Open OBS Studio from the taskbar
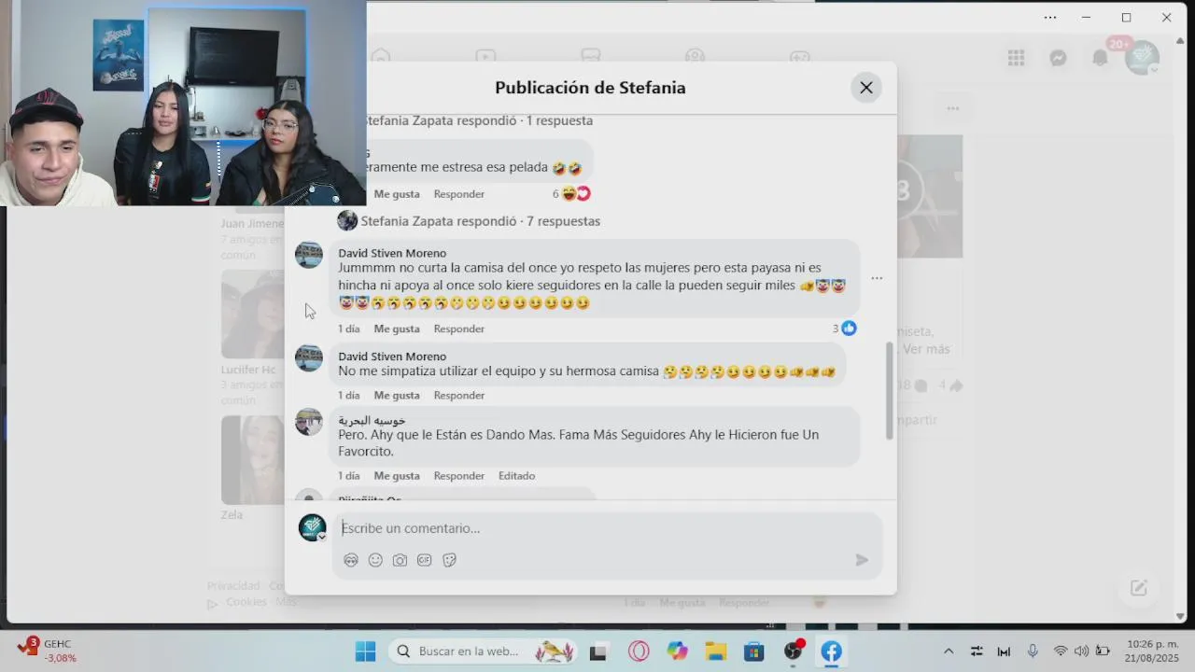 coord(793,651)
